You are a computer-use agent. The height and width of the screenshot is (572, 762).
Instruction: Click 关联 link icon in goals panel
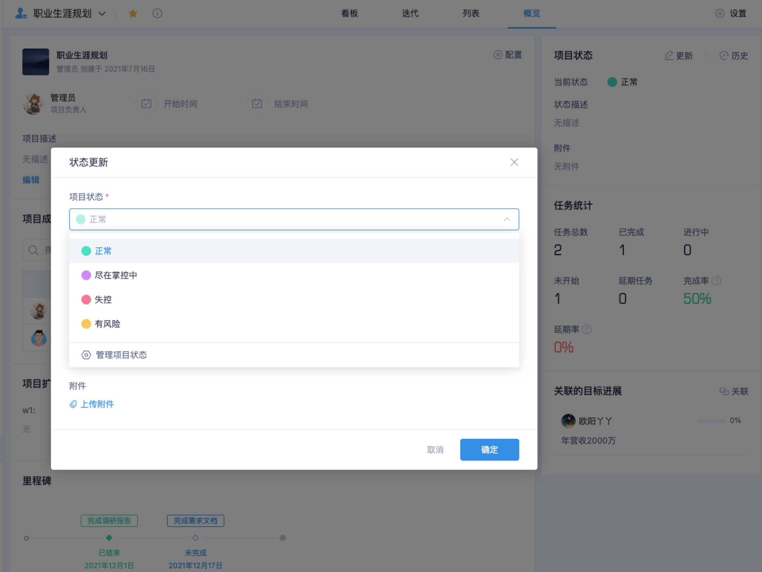724,391
